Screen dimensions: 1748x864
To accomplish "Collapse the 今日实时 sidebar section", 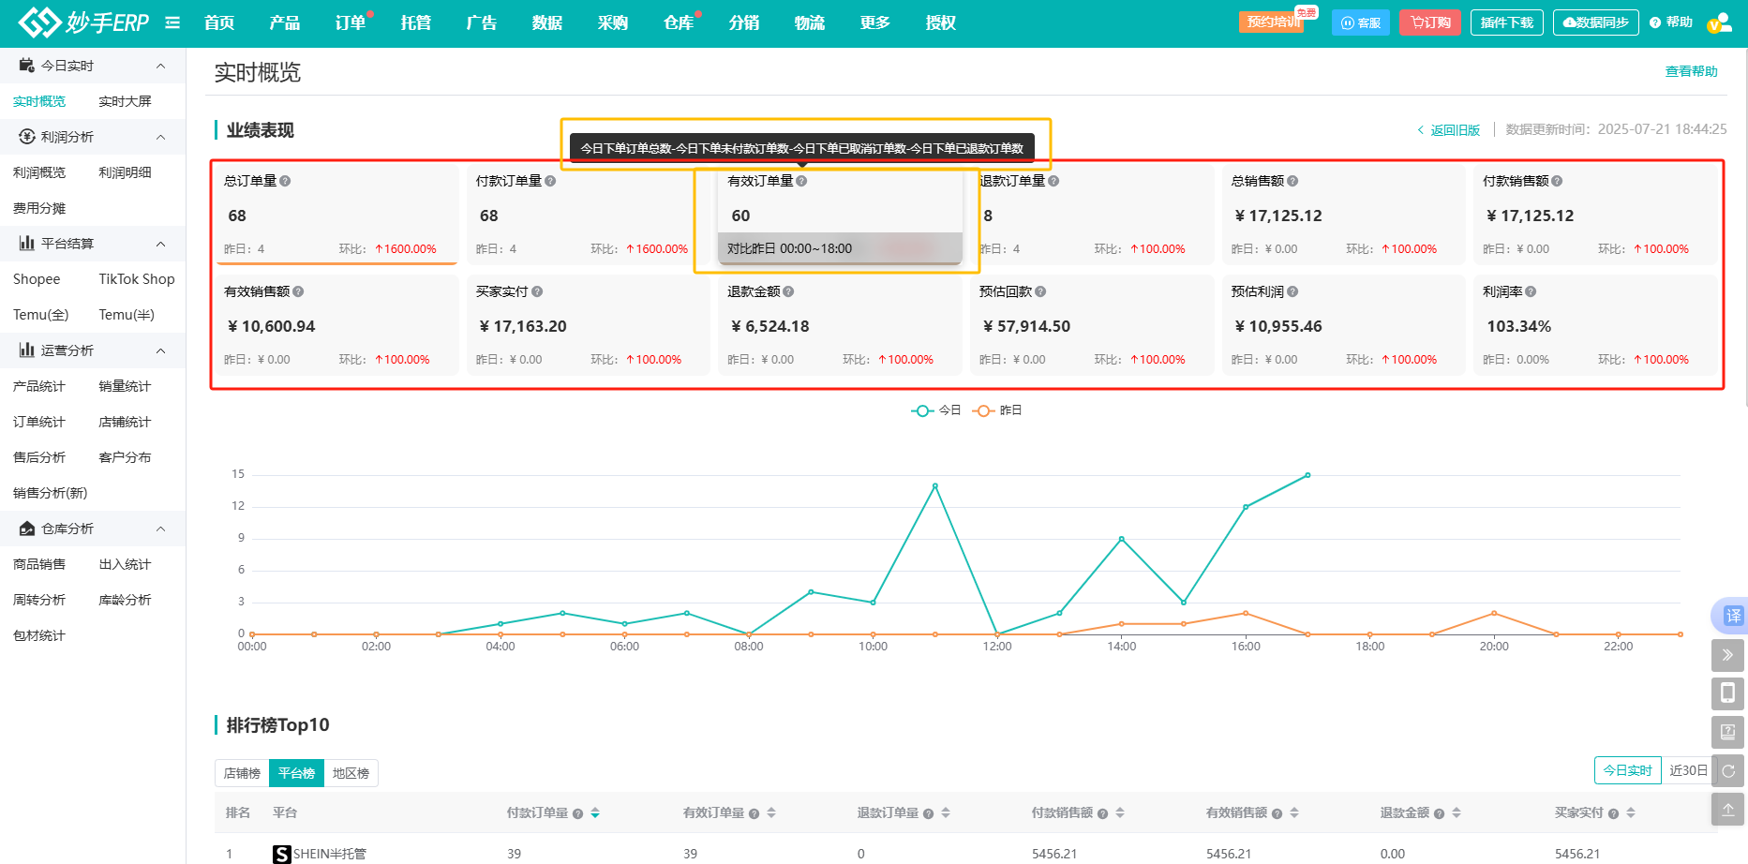I will click(160, 66).
